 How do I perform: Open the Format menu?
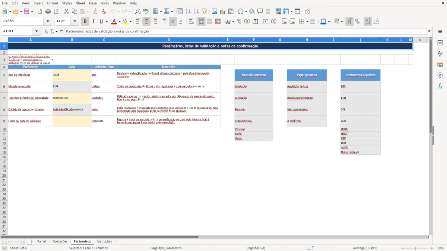[x=53, y=3]
